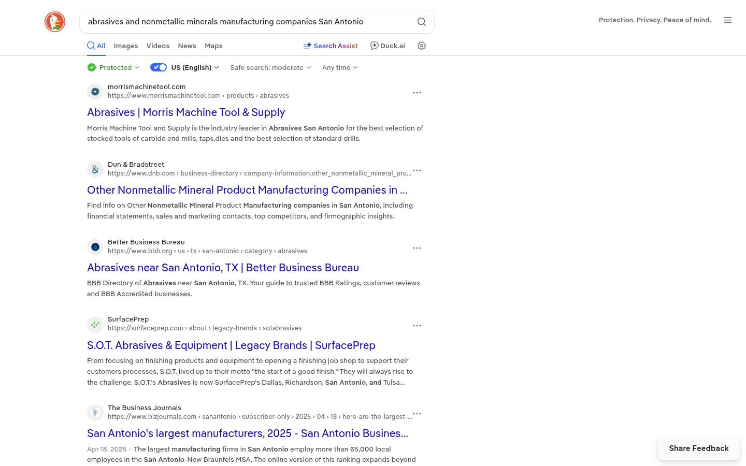746x466 pixels.
Task: Click the search magnifier icon in search box
Action: coord(422,22)
